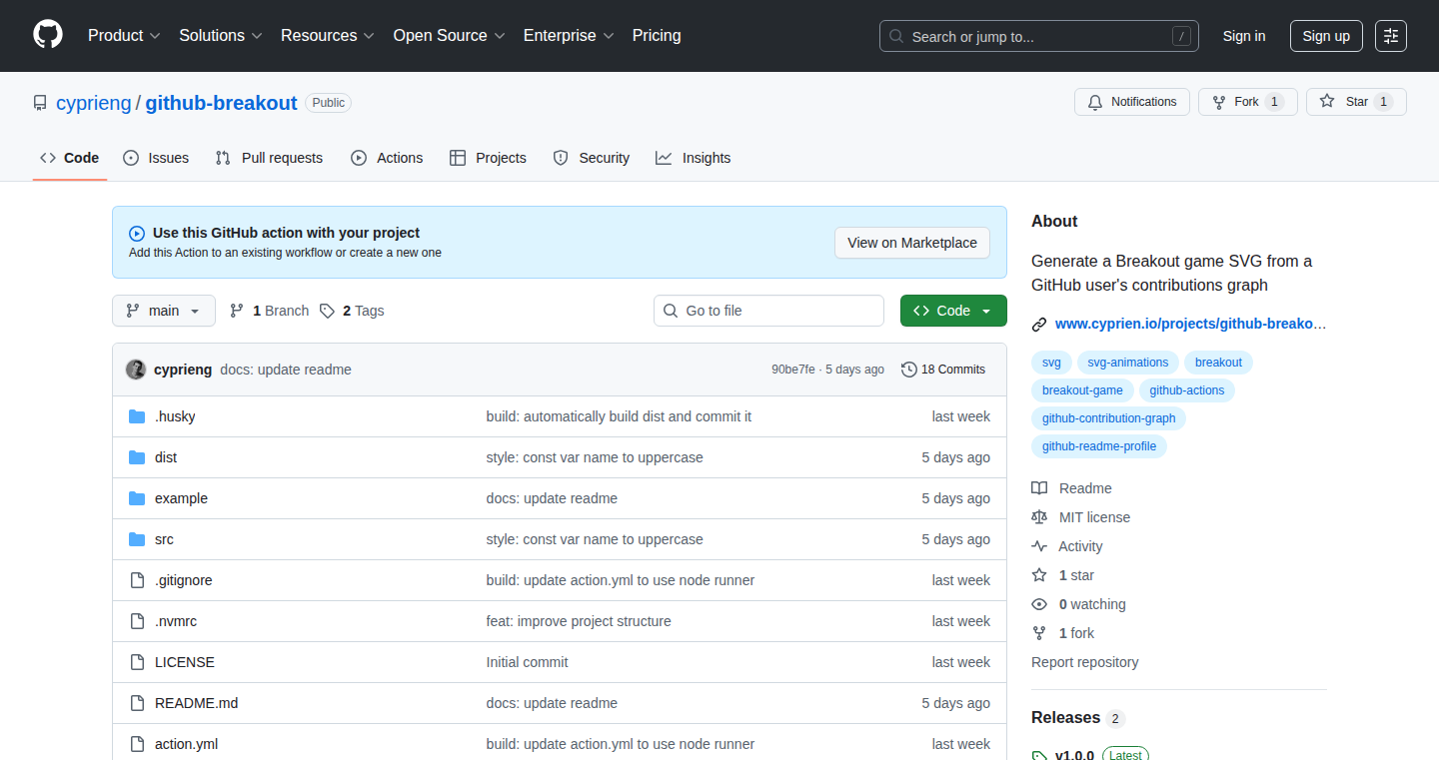Expand the Resources menu
1439x760 pixels.
[x=328, y=36]
